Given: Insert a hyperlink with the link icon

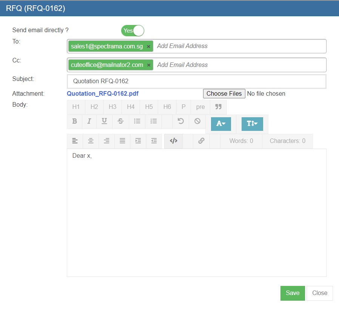Looking at the screenshot, I should (201, 141).
